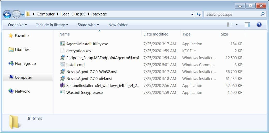Toggle the preview pane icon
This screenshot has height=133, width=269.
(x=247, y=25)
